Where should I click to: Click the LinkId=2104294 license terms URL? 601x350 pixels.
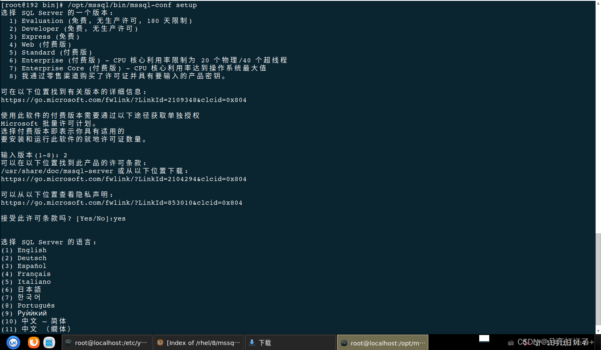123,179
